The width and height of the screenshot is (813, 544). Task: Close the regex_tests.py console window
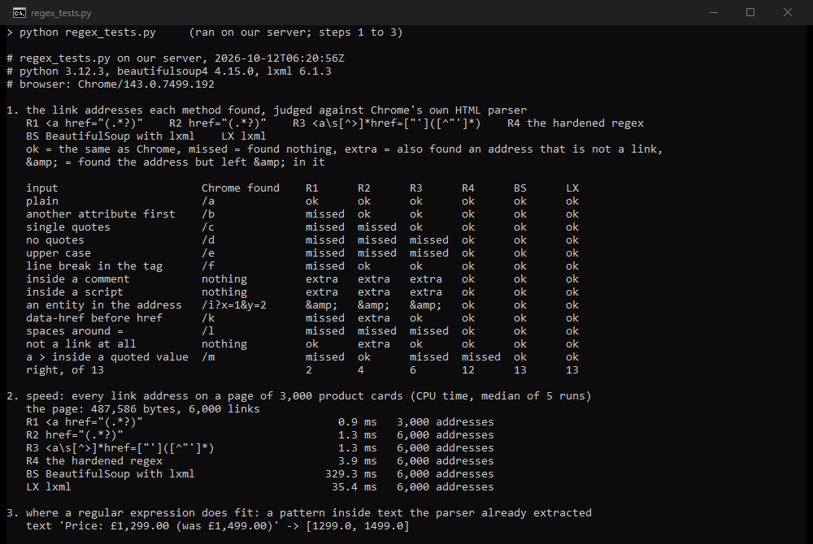788,12
